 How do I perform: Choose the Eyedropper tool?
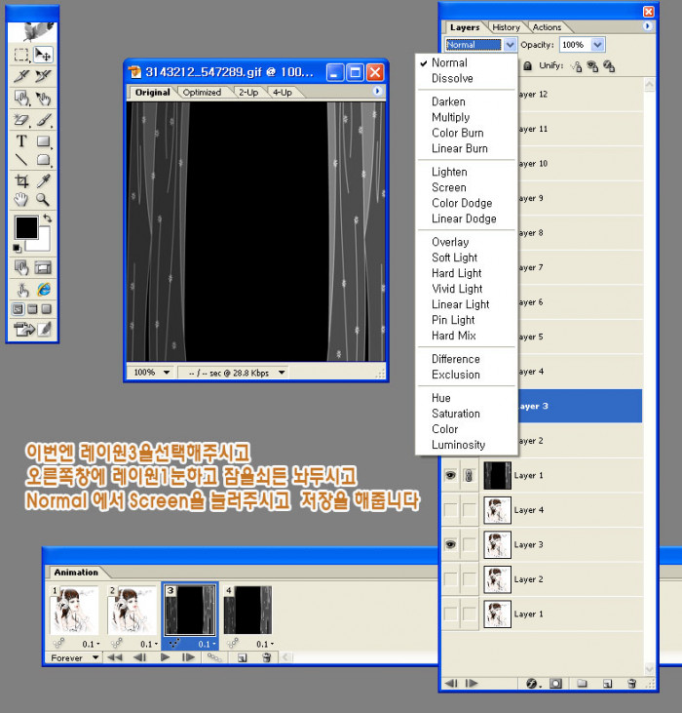44,181
